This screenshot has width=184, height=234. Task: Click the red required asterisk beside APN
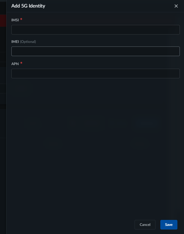[x=21, y=63]
